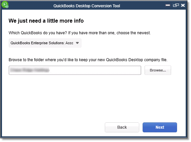Open the QuickBooks Enterprise Solutions combo box
191x142 pixels.
pyautogui.click(x=45, y=43)
